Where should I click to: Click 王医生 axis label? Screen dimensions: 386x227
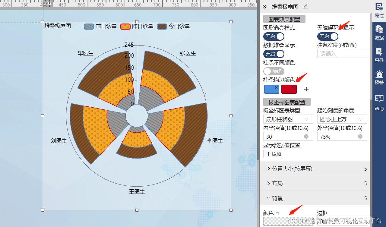tap(137, 192)
